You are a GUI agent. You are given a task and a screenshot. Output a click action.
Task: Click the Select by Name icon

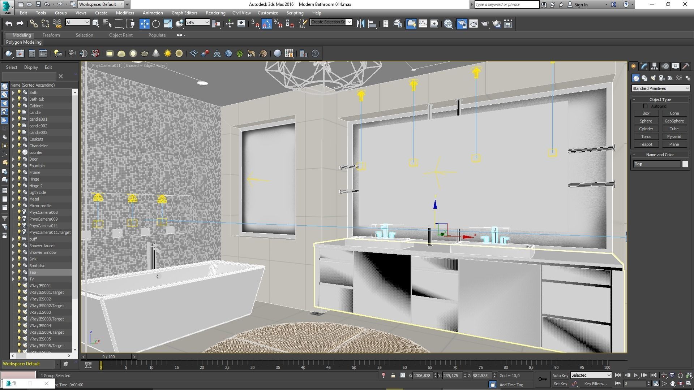click(107, 24)
